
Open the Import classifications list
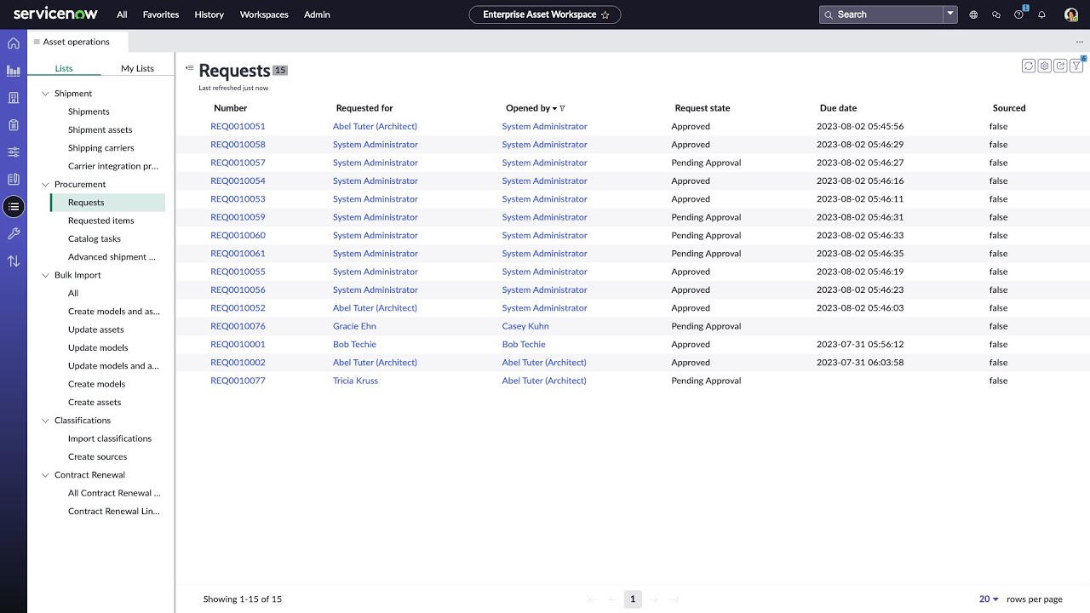110,438
